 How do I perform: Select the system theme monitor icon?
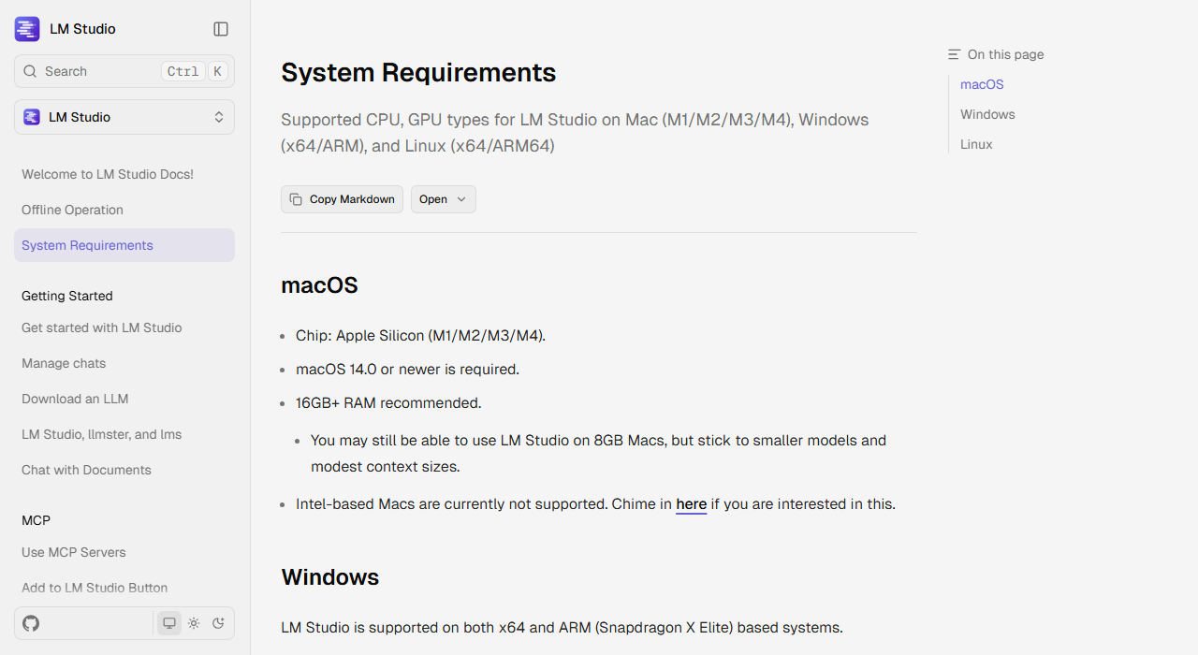pos(169,623)
